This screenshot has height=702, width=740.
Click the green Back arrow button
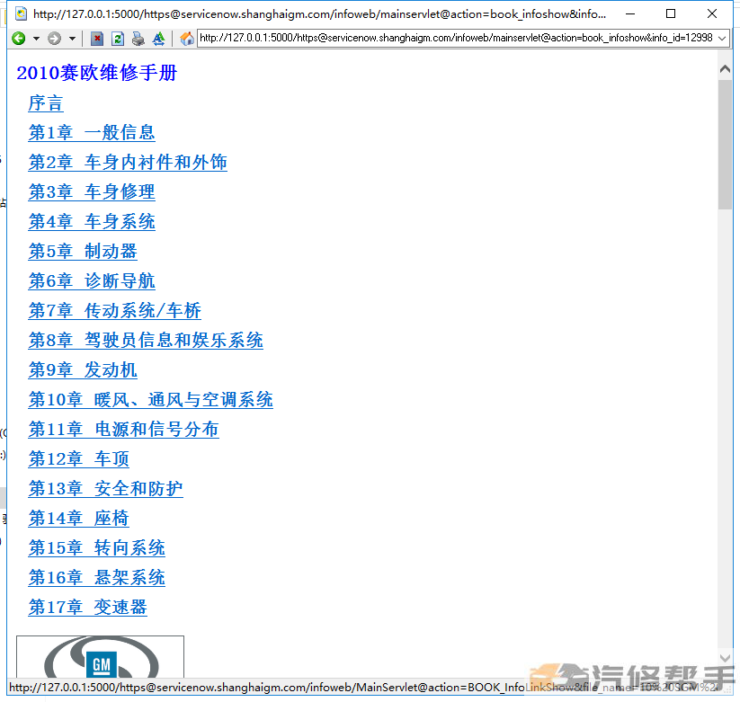(18, 39)
